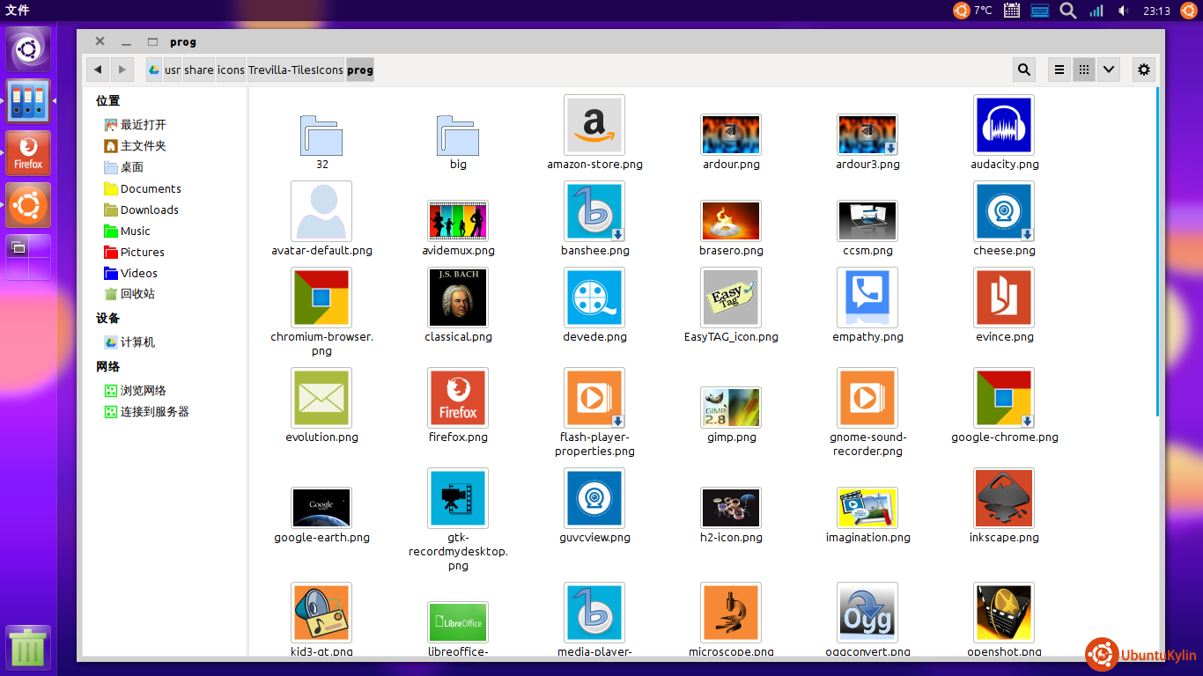Click the search icon in the toolbar
This screenshot has height=676, width=1203.
(1024, 70)
